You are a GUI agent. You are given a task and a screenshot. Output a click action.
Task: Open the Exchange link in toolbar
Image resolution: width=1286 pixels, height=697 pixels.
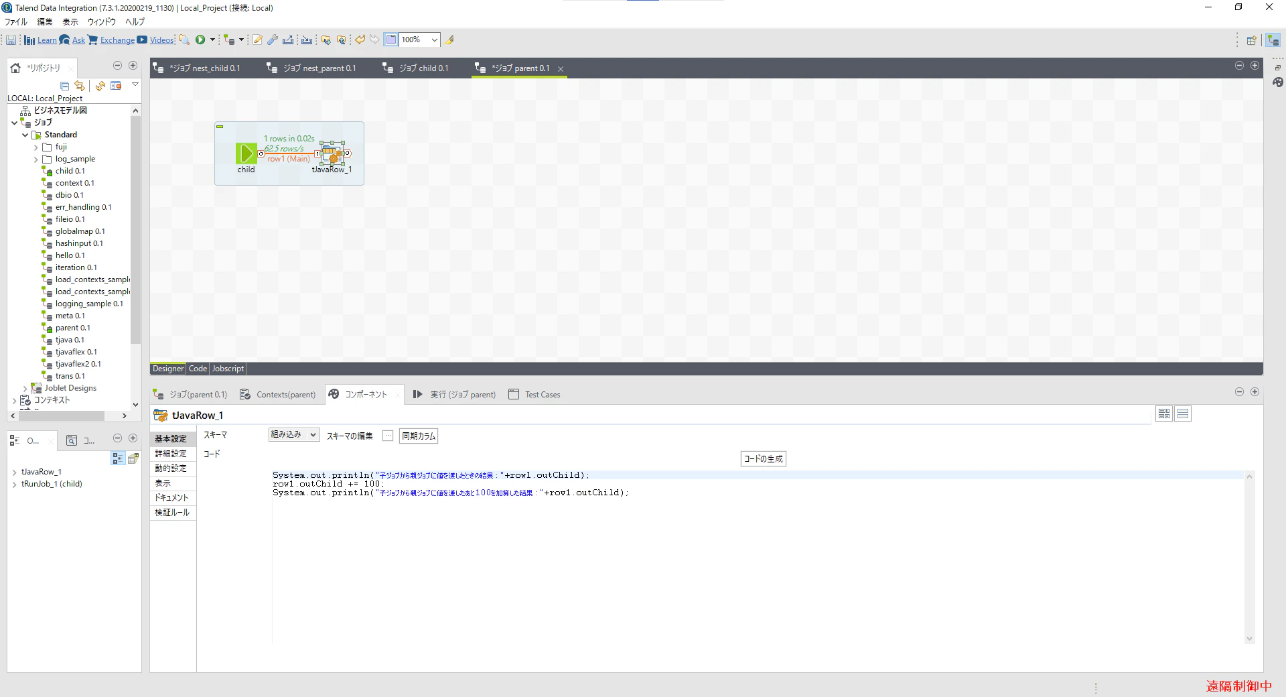117,40
